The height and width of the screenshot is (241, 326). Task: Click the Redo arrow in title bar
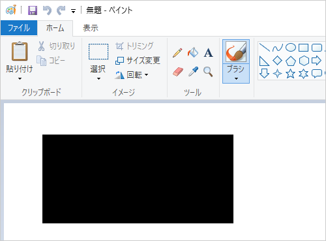pos(61,10)
